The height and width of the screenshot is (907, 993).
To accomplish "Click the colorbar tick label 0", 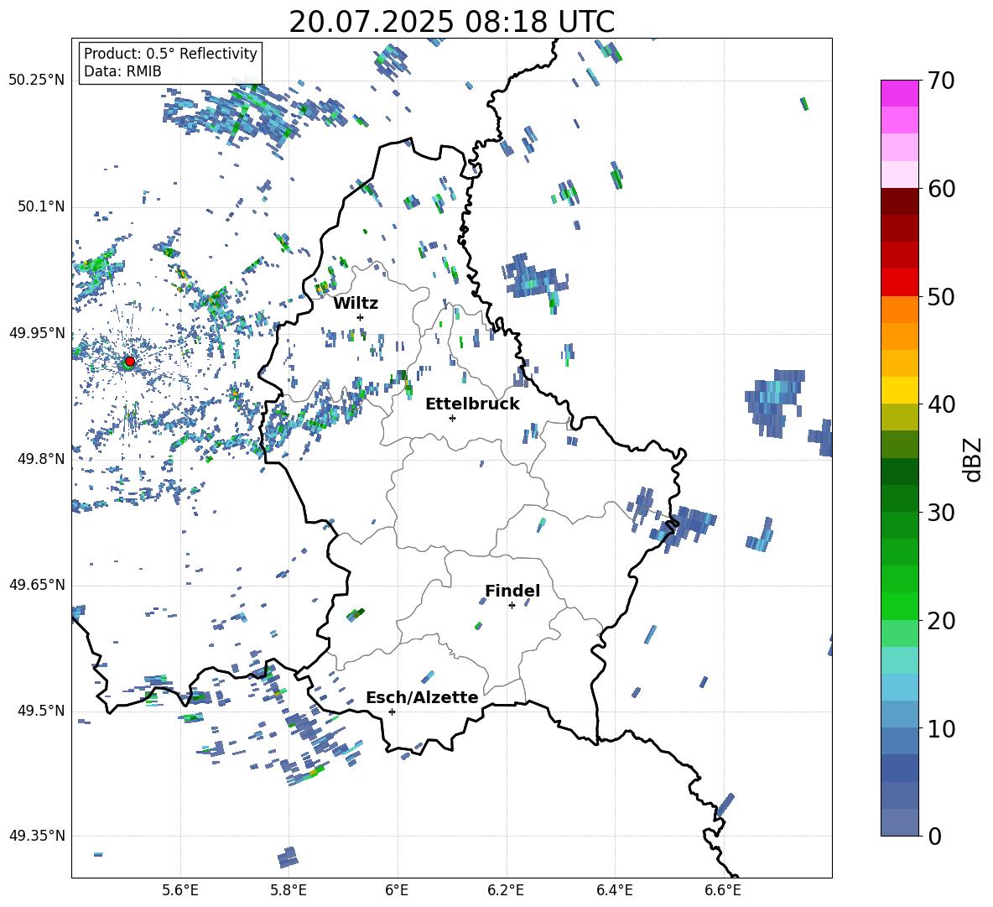I will point(934,837).
